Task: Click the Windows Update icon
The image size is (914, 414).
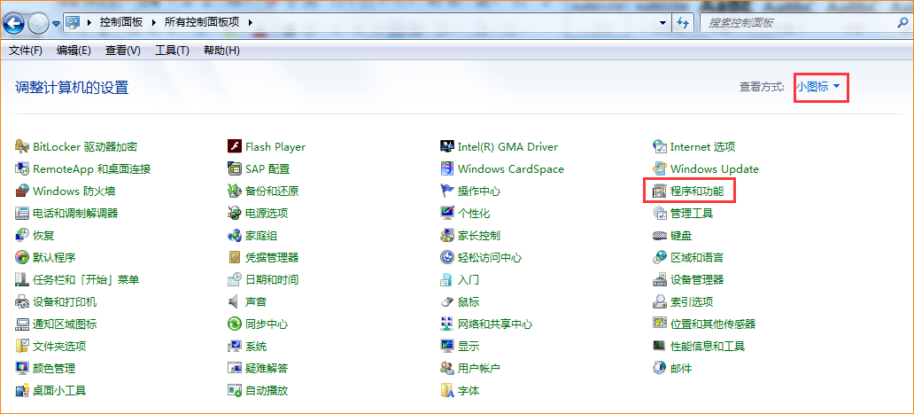Action: click(x=659, y=169)
